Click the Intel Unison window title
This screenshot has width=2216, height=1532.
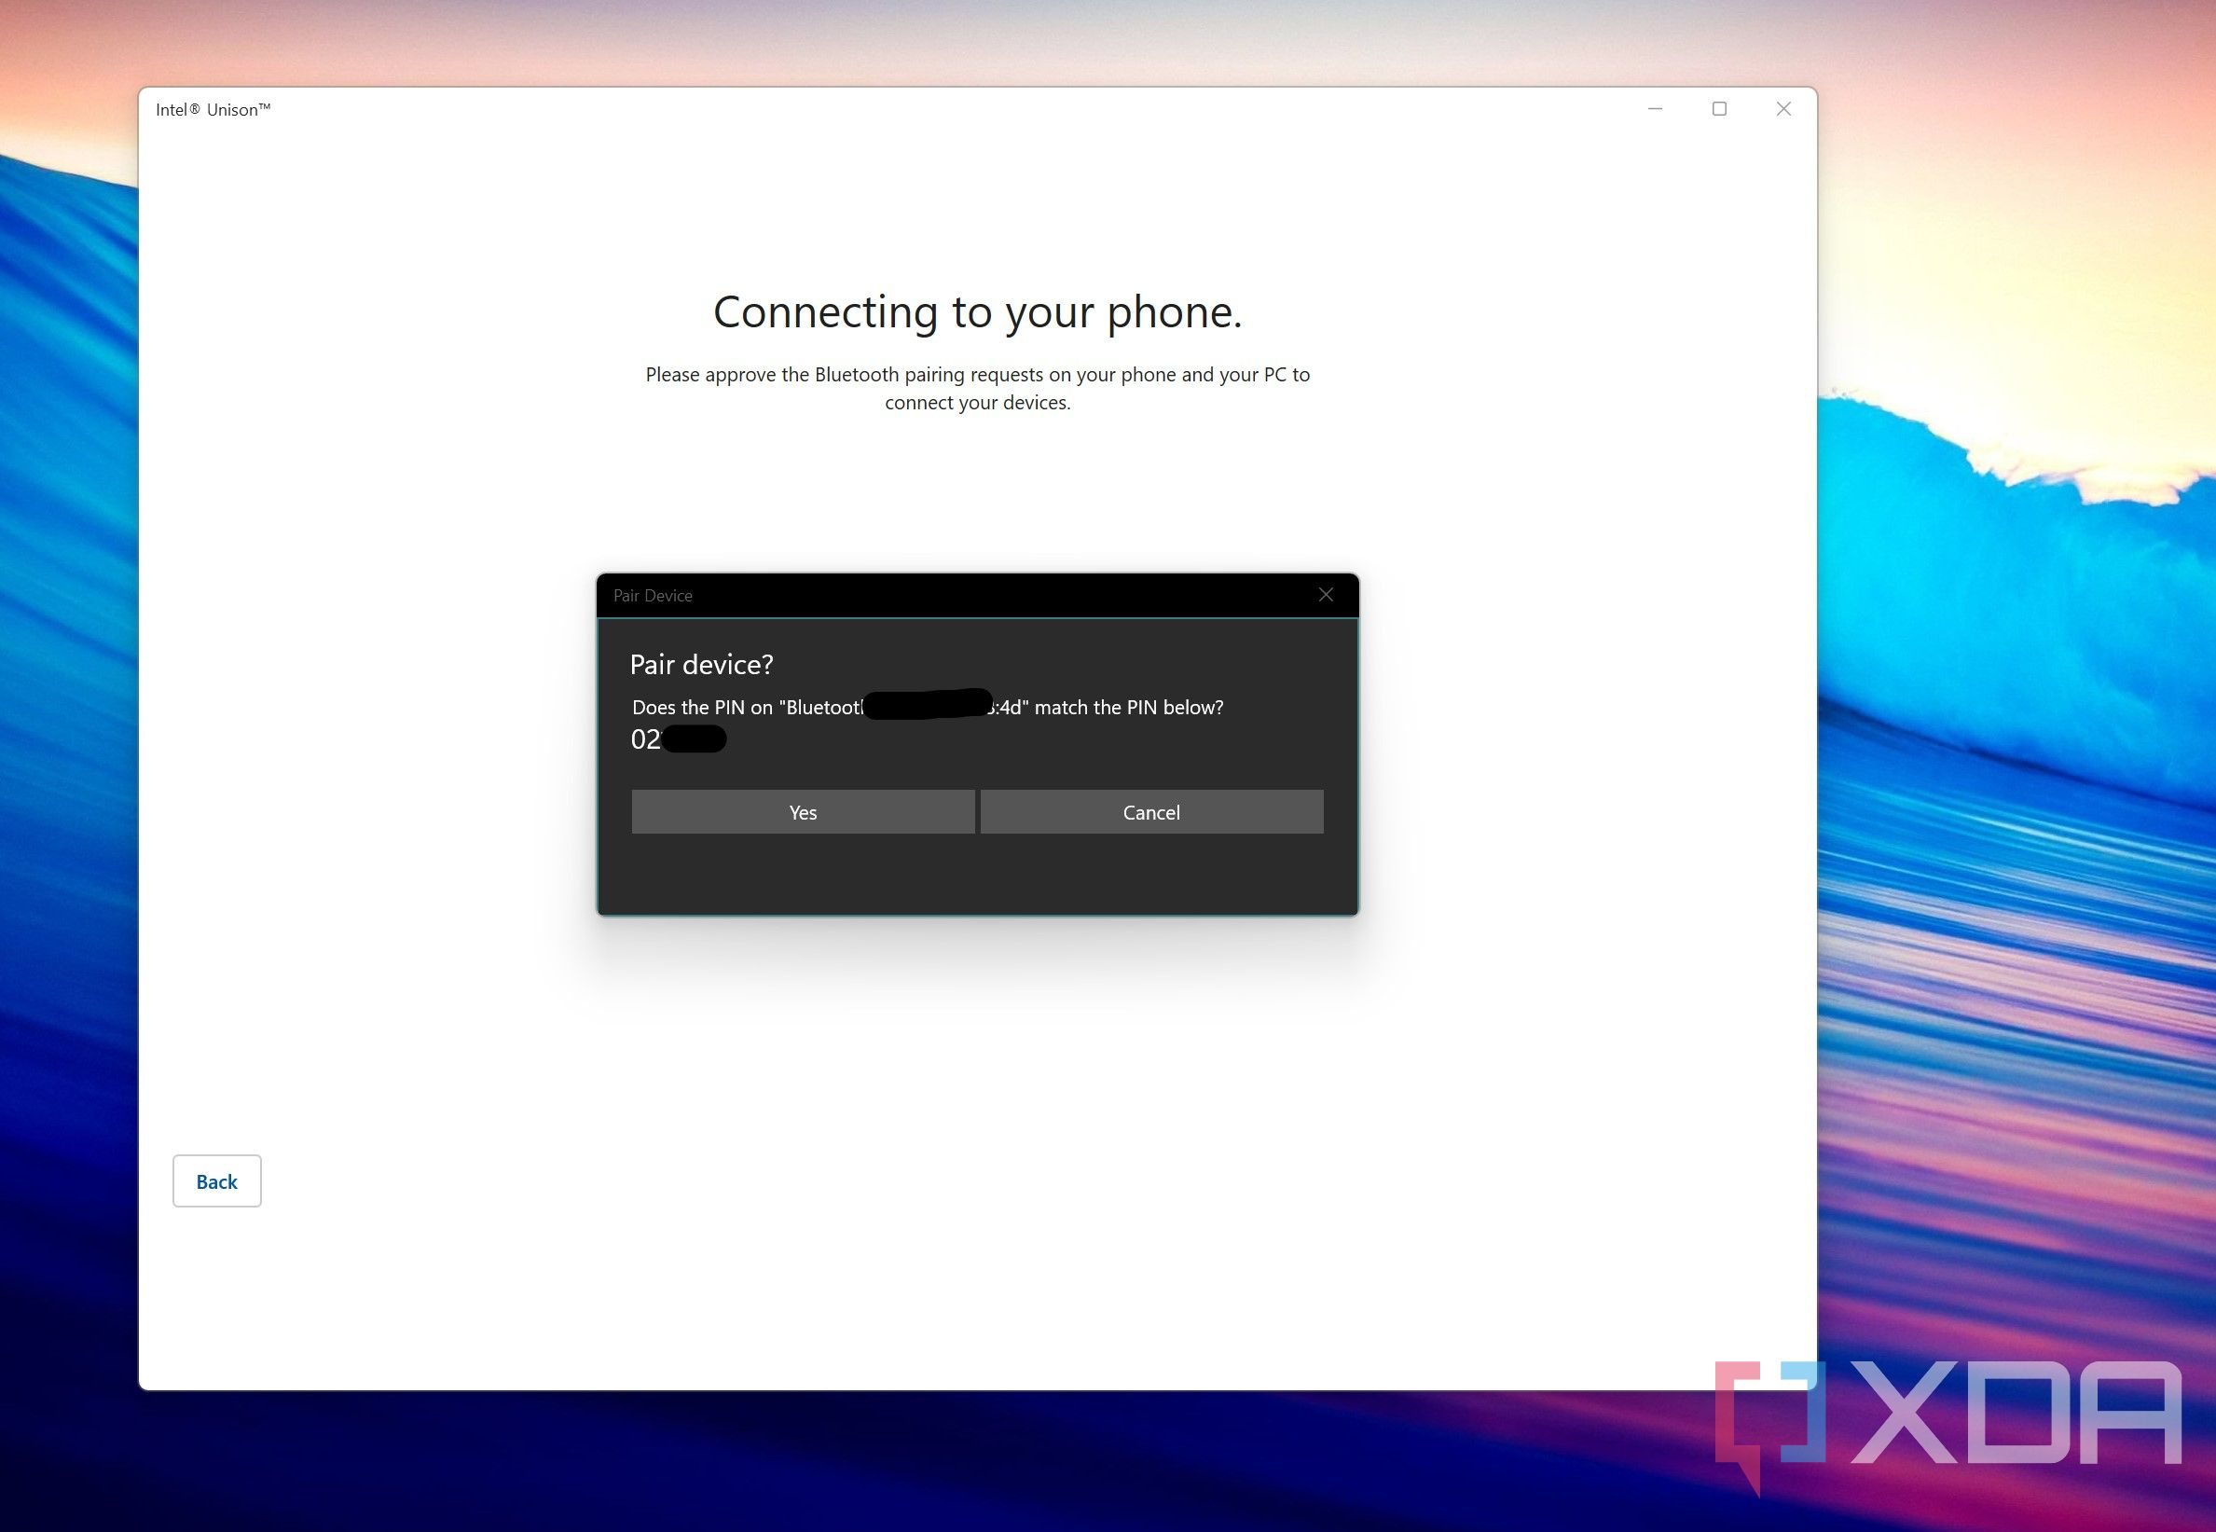pos(213,109)
